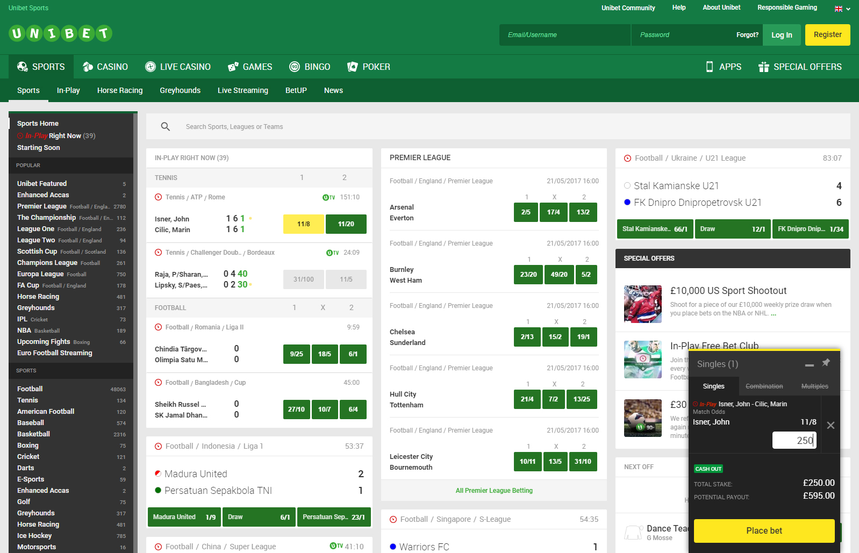859x553 pixels.
Task: Toggle Isner, John 11/8 odds selection
Action: (x=304, y=224)
